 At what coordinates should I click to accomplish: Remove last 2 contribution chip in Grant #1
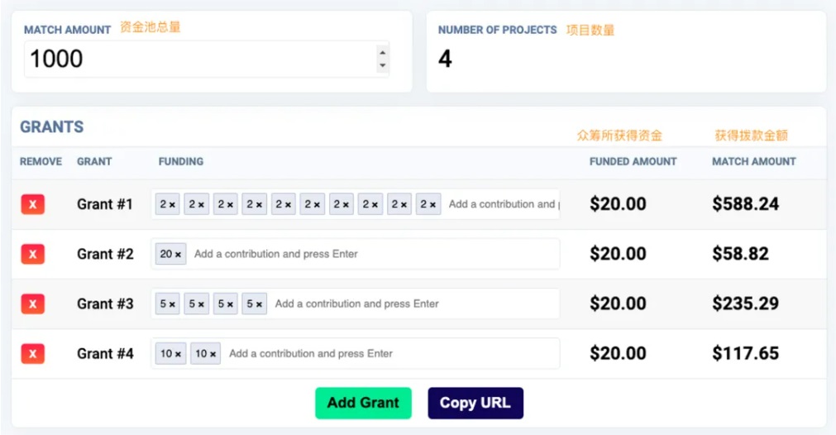pos(433,205)
